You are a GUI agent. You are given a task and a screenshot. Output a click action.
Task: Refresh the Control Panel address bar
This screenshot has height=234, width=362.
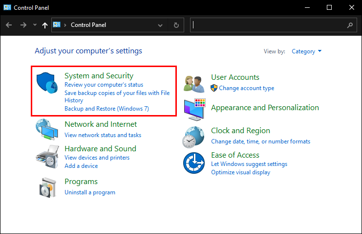pyautogui.click(x=176, y=25)
